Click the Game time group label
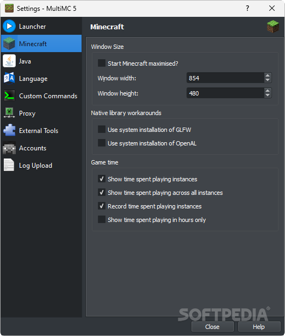This screenshot has height=336, width=285. [x=104, y=162]
